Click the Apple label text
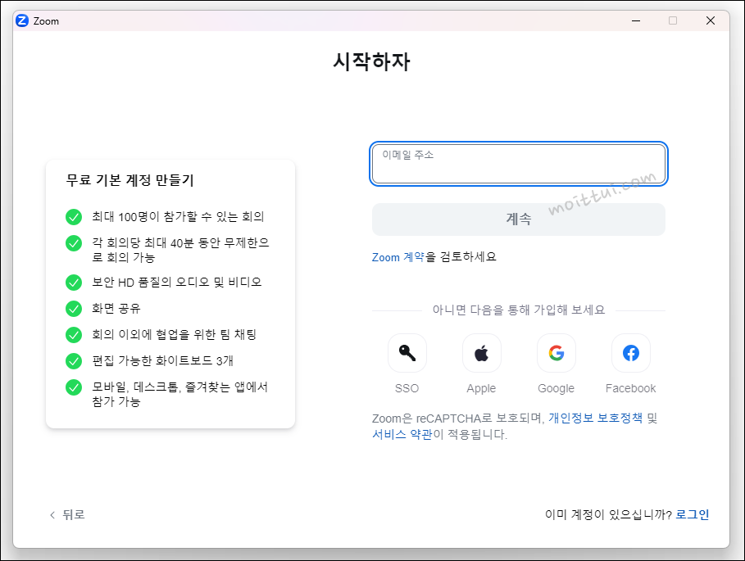The width and height of the screenshot is (745, 561). 481,388
